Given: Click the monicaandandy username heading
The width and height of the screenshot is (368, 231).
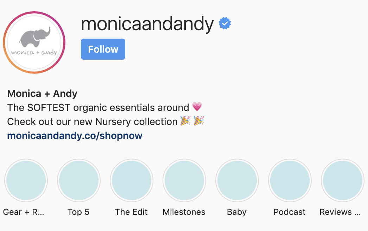Looking at the screenshot, I should [147, 24].
